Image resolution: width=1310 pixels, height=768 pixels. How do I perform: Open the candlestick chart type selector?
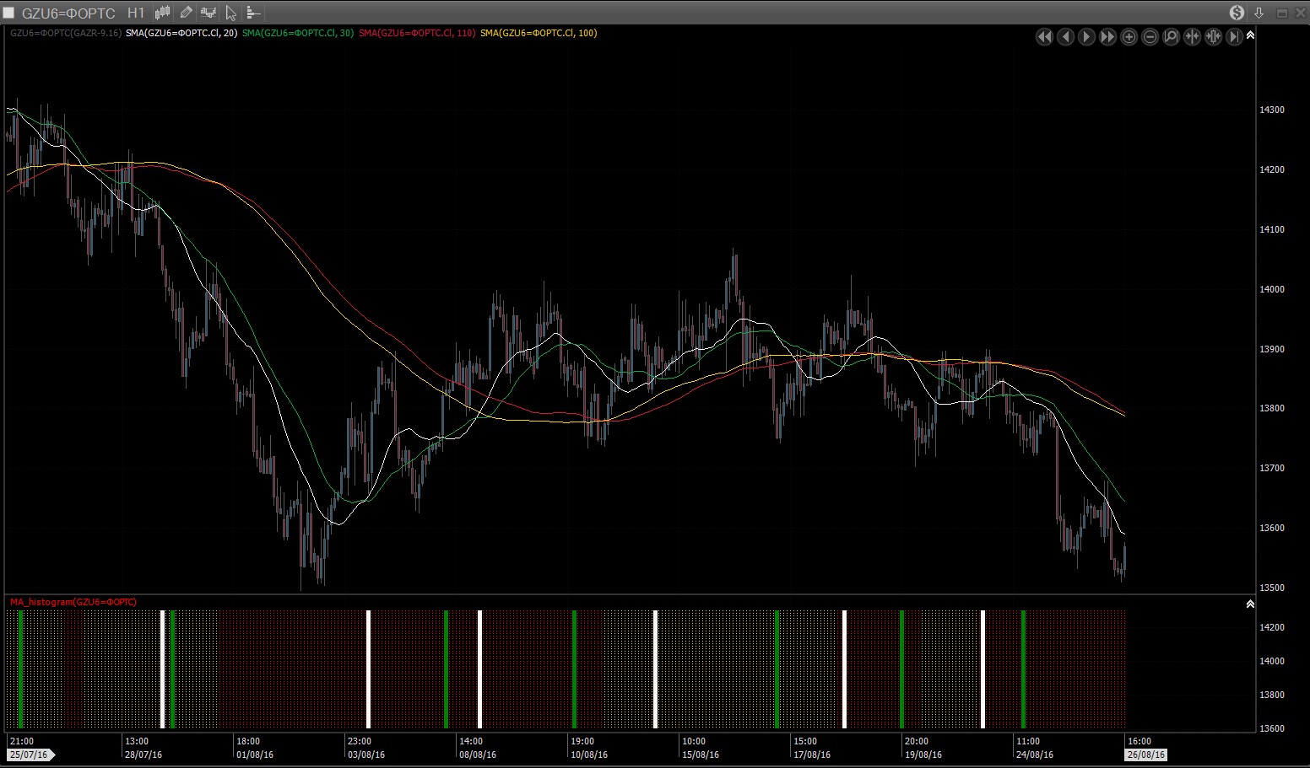pos(163,13)
